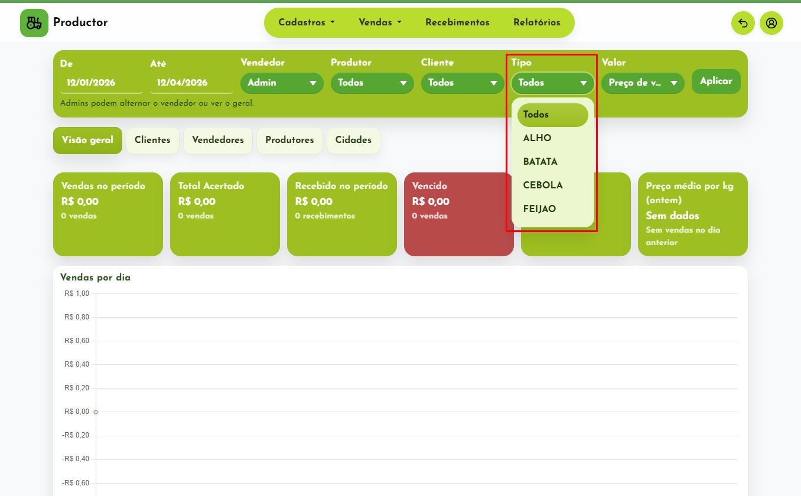The image size is (801, 496).
Task: Open the Cadastros dropdown menu
Action: click(x=307, y=22)
